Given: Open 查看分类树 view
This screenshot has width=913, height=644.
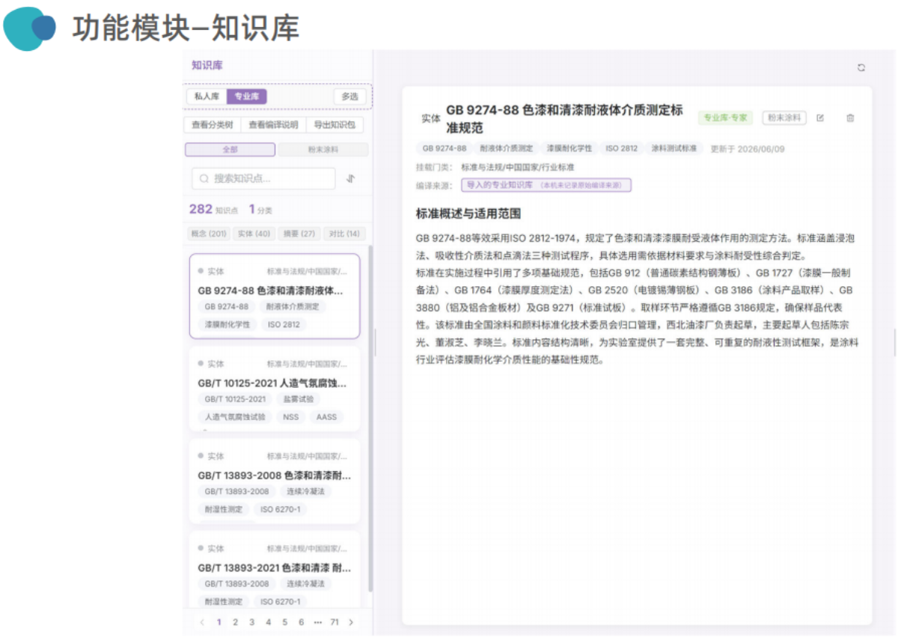Looking at the screenshot, I should tap(213, 125).
